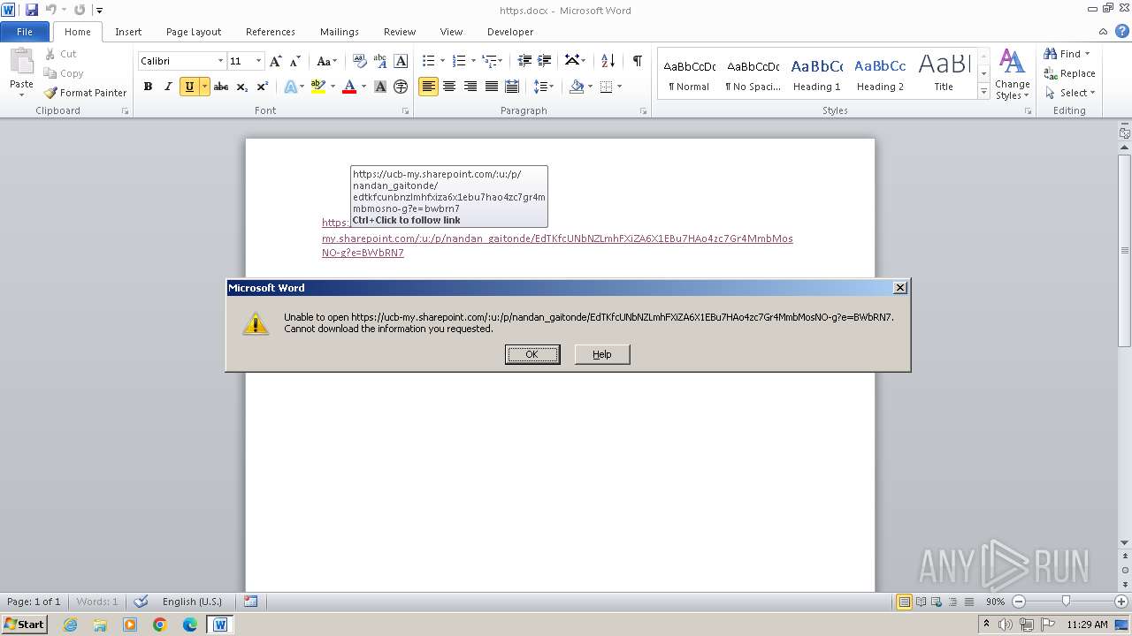Open the Select dropdown in Editing
Screen dimensions: 1132x636
(x=1070, y=93)
